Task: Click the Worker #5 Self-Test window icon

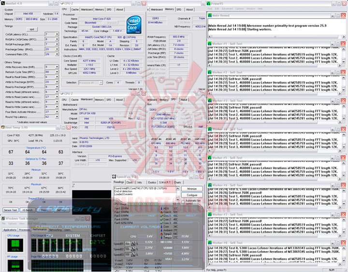Action: [x=209, y=158]
